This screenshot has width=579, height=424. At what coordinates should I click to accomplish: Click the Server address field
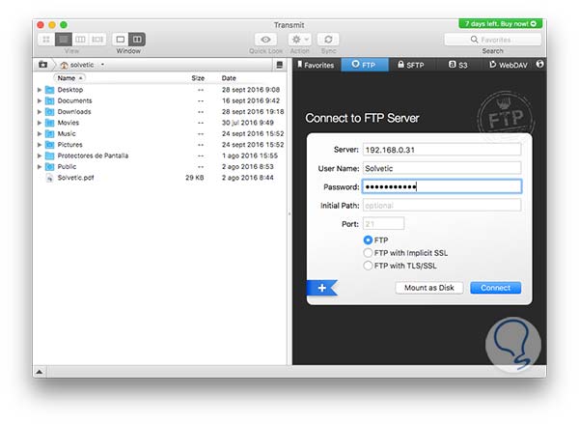point(442,150)
